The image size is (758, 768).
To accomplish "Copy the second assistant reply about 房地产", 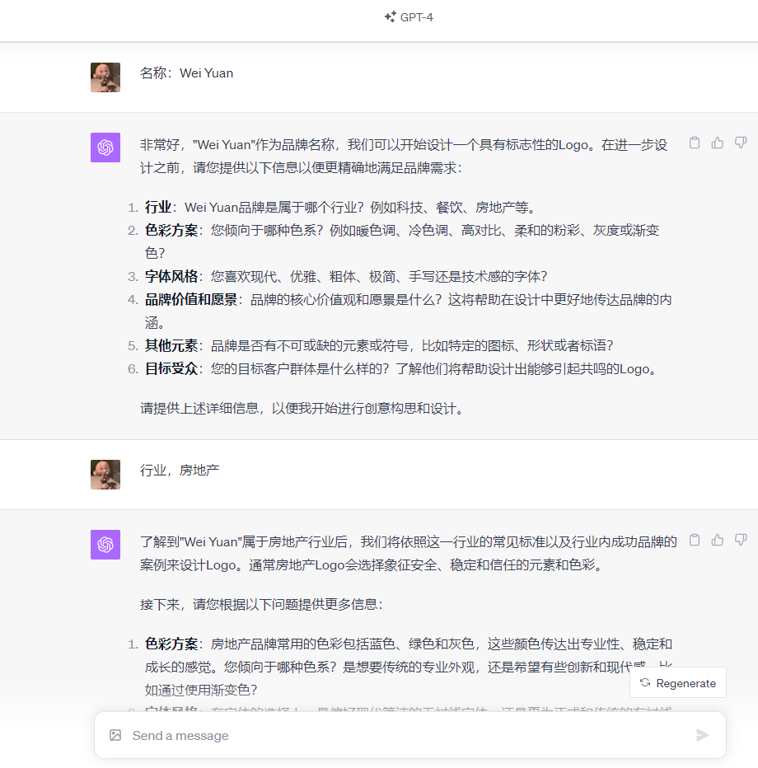I will (695, 540).
